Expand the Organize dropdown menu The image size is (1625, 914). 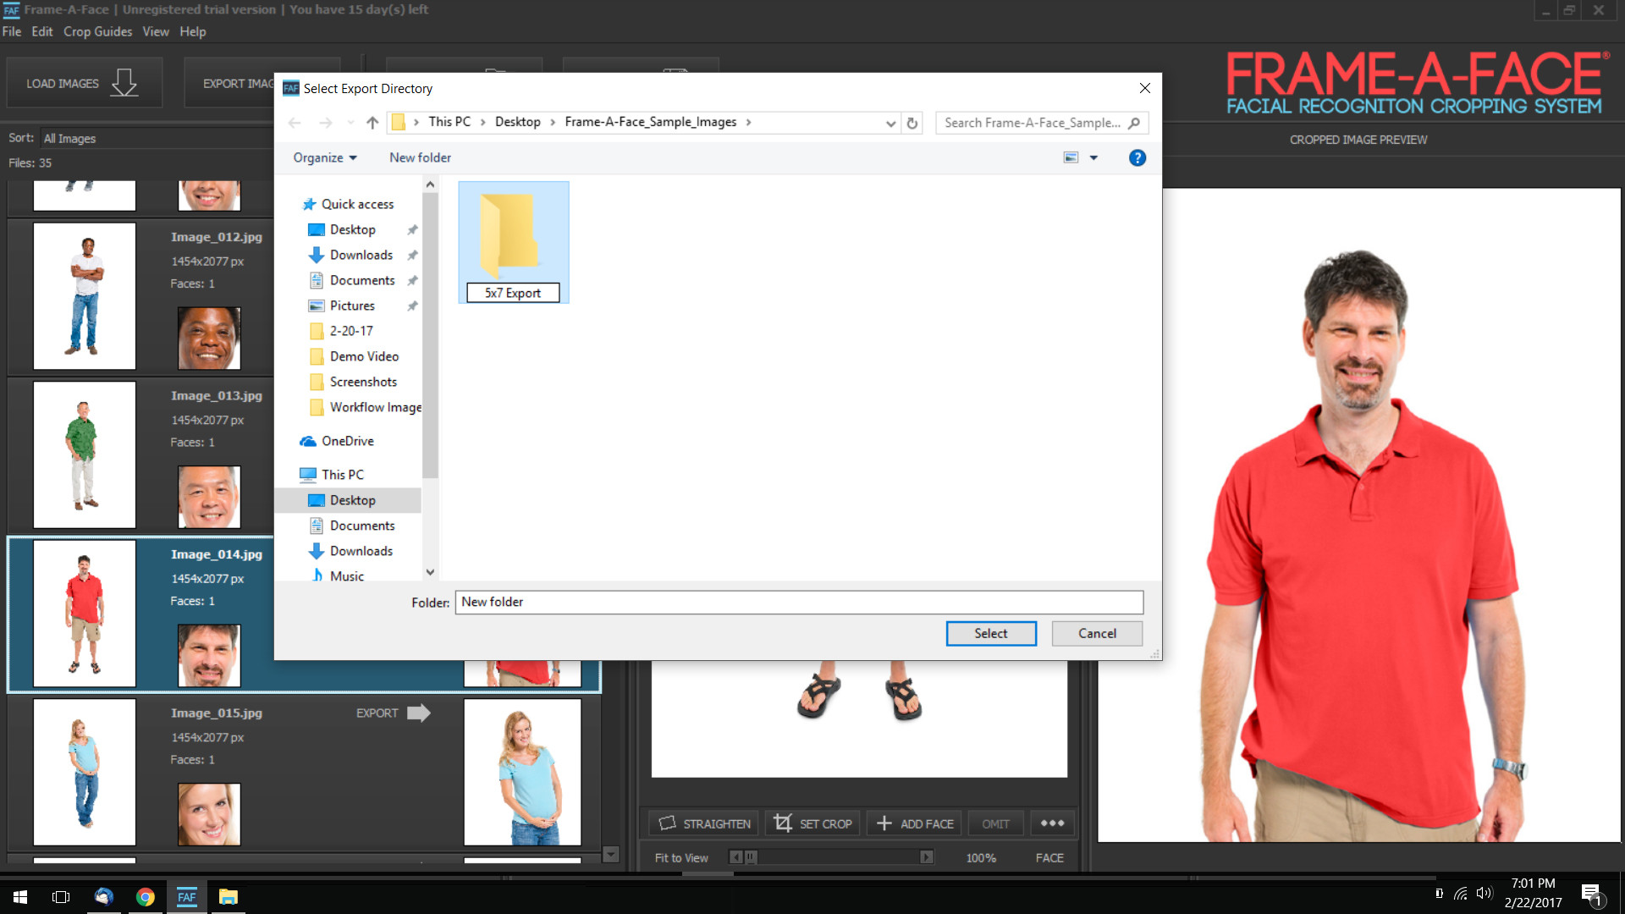(325, 158)
